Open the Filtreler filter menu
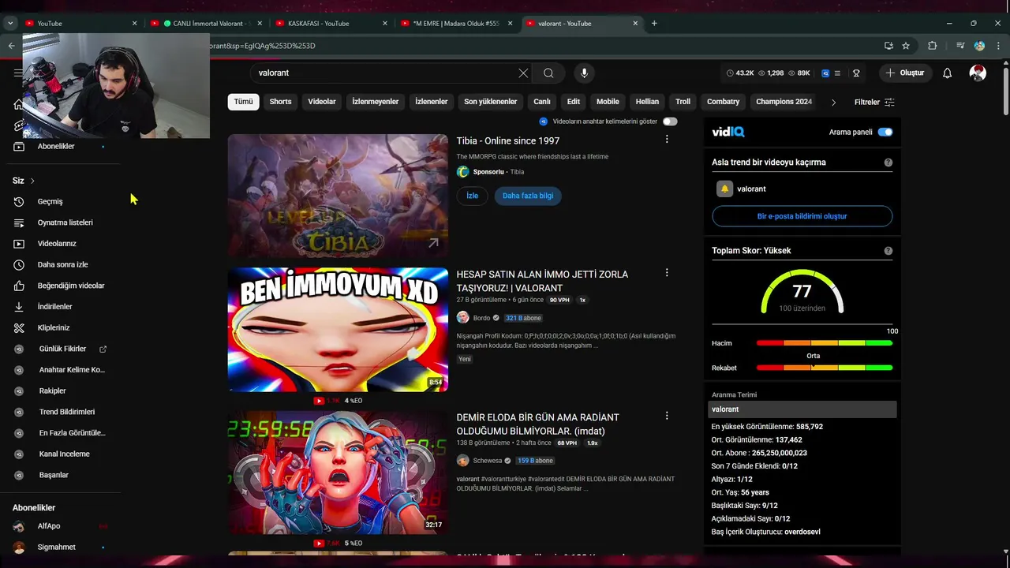1010x568 pixels. coord(874,102)
